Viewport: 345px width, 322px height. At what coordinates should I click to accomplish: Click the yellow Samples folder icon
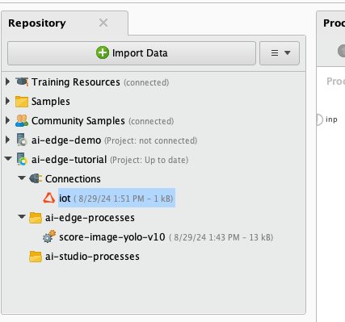coord(22,102)
